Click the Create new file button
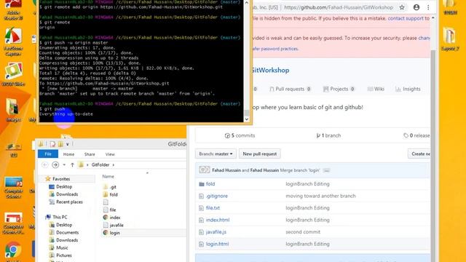The width and height of the screenshot is (466, 262). pyautogui.click(x=419, y=154)
